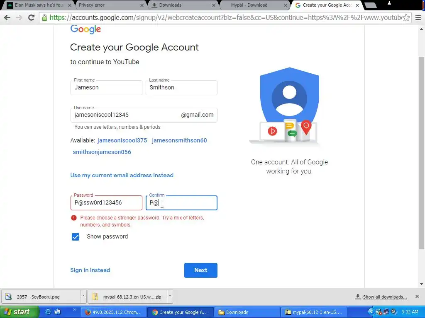Click the First name field
The image size is (425, 318).
point(106,88)
